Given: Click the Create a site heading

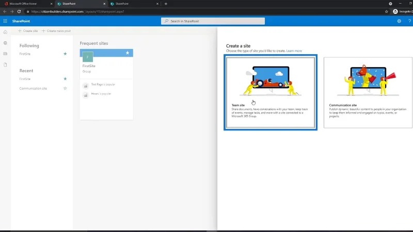Looking at the screenshot, I should pos(238,46).
